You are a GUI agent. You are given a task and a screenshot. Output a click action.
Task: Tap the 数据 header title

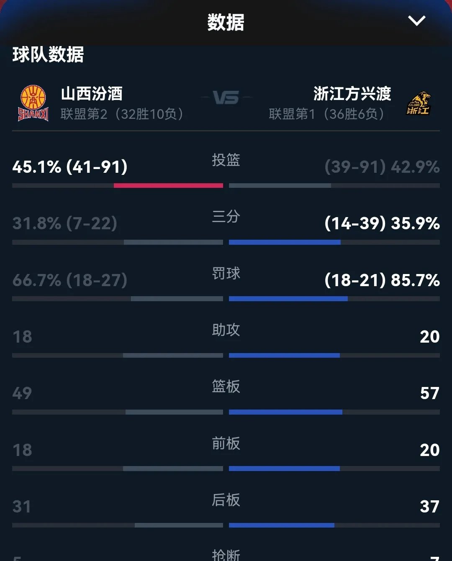tap(226, 22)
